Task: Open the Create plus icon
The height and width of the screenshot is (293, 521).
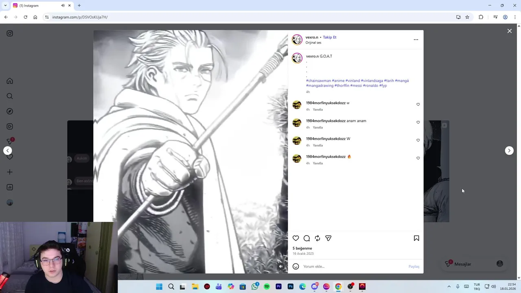Action: pos(10,172)
